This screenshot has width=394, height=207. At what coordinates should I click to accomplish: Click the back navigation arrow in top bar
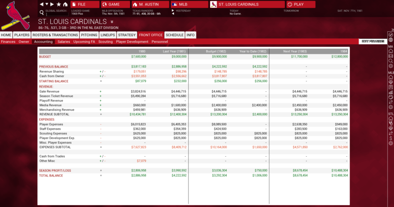(42, 4)
